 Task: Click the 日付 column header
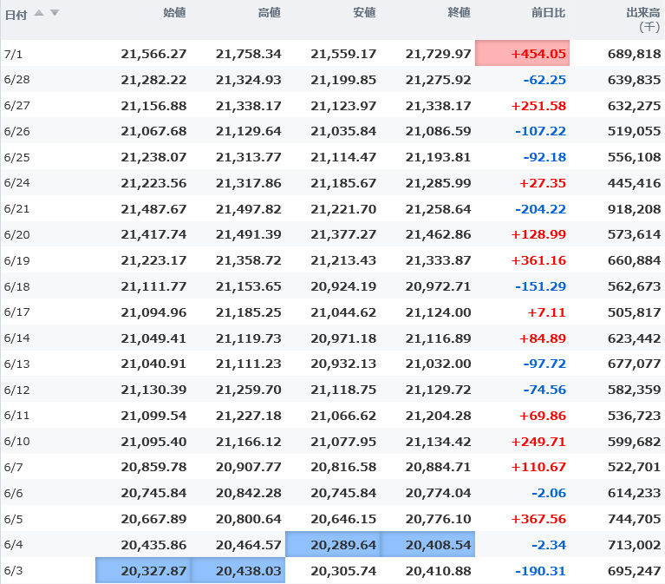pyautogui.click(x=16, y=14)
